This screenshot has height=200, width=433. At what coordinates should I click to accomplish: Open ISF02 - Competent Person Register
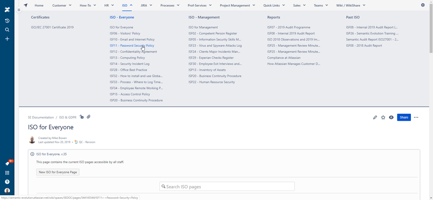tap(213, 33)
